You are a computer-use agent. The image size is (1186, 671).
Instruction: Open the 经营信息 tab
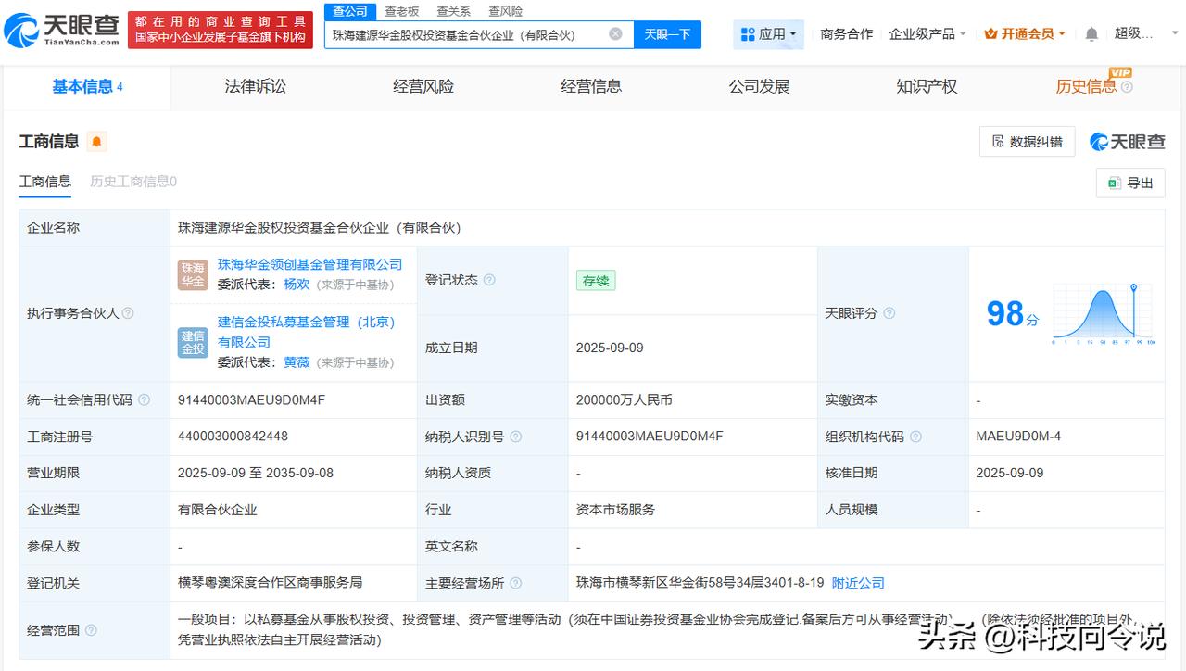pos(591,87)
